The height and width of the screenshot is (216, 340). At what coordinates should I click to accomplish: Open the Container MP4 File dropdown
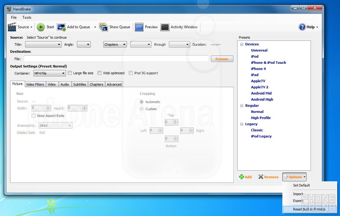click(x=49, y=73)
